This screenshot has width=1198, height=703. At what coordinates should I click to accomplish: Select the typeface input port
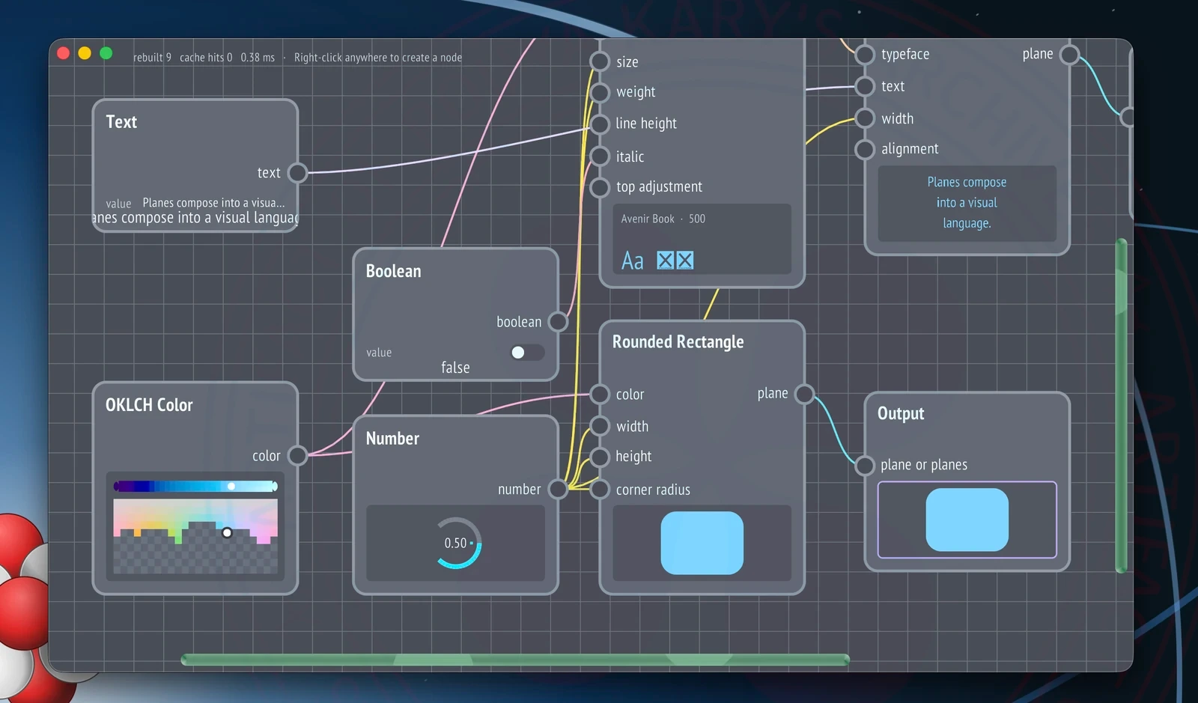click(x=865, y=54)
